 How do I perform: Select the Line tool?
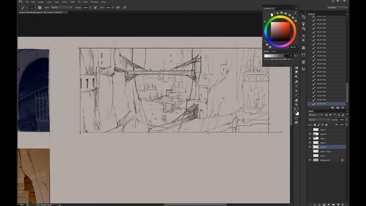click(x=296, y=96)
